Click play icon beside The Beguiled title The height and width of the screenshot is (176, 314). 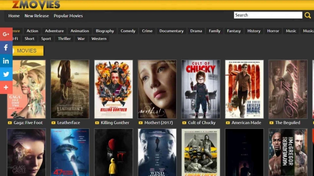pos(271,123)
